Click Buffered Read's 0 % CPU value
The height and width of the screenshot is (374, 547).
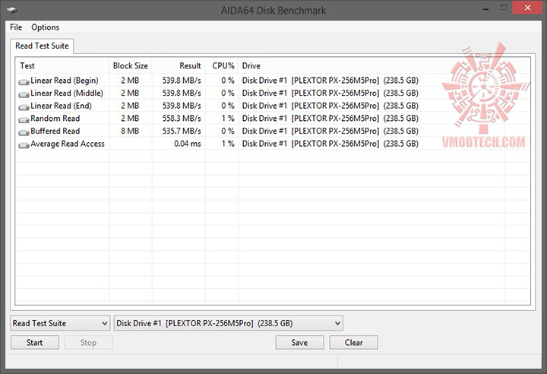pos(228,131)
